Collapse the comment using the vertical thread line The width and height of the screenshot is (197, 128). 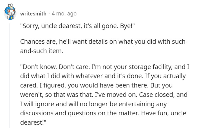[10, 73]
